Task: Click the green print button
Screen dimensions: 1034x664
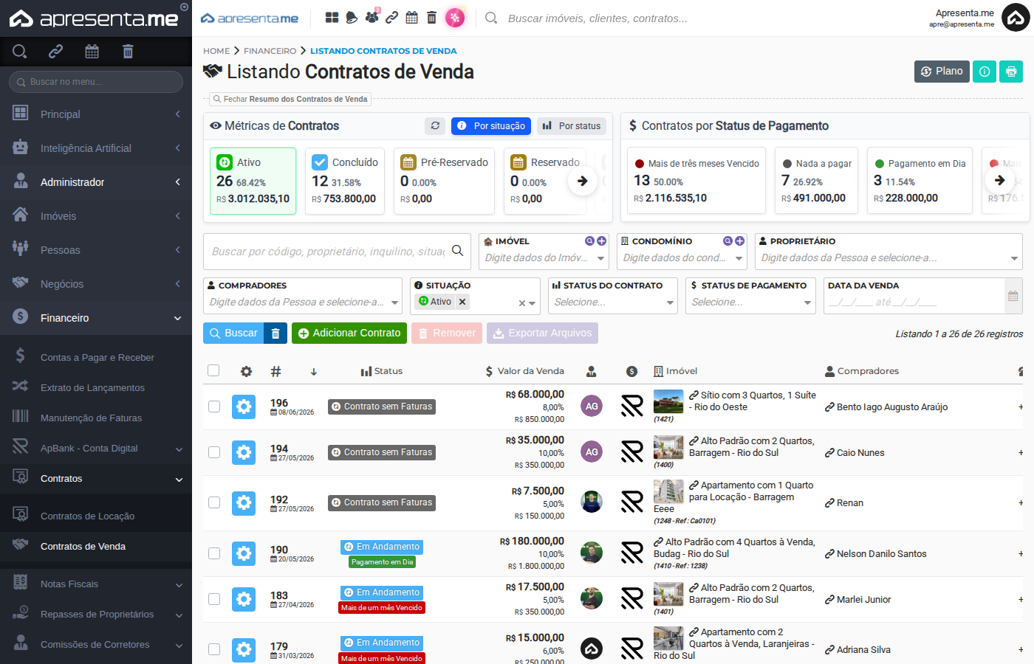Action: coord(1011,72)
